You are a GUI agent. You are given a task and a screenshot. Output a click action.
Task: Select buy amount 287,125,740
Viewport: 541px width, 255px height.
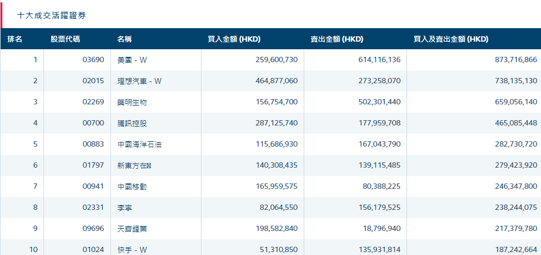click(x=277, y=123)
